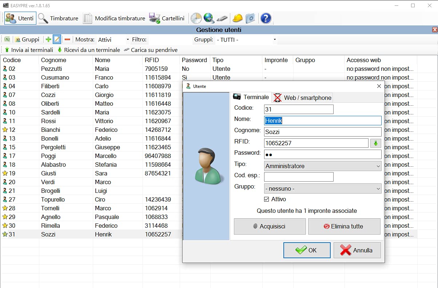Click the name Stefania in the table
438x288 pixels.
pos(106,165)
